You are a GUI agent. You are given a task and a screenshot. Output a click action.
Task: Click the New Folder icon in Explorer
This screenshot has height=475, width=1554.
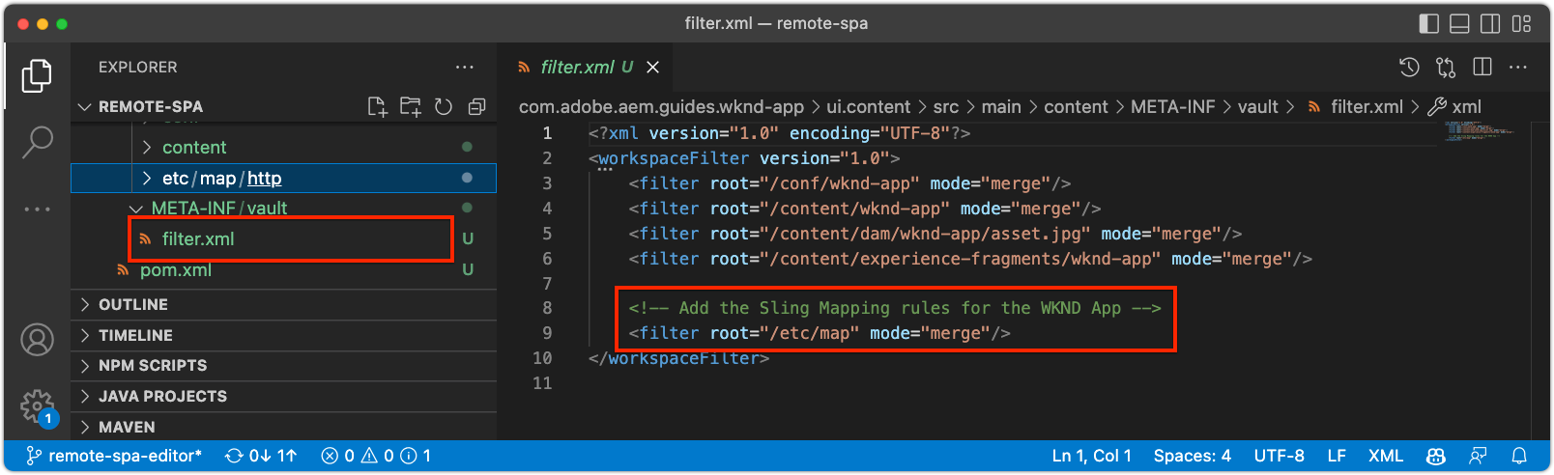tap(411, 107)
